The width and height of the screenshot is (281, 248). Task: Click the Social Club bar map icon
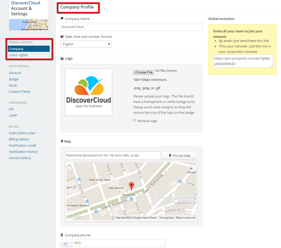click(x=127, y=191)
